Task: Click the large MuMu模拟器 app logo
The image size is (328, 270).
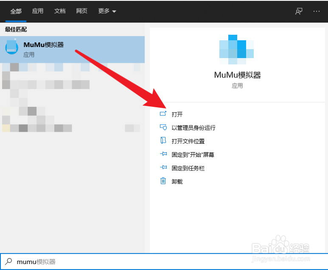Action: [x=237, y=50]
